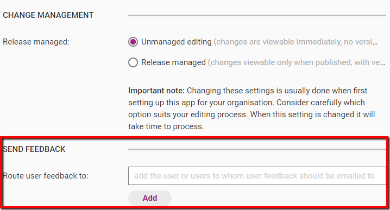The height and width of the screenshot is (210, 390).
Task: Click the 'Release managed:' field label
Action: tap(36, 42)
